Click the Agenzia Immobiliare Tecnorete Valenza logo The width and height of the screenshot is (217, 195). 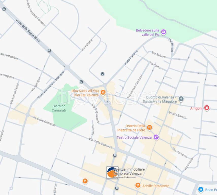112,172
